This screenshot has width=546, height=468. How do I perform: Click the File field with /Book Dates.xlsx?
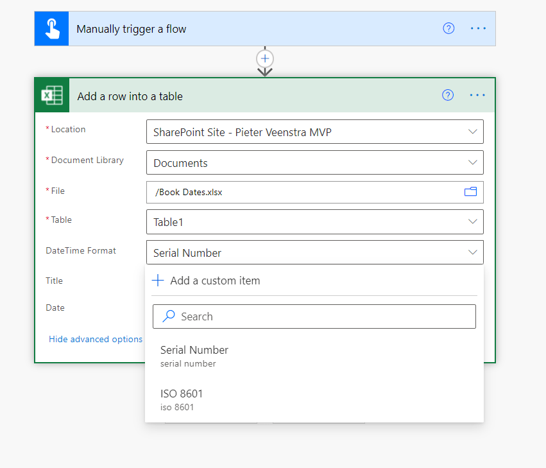pos(315,192)
